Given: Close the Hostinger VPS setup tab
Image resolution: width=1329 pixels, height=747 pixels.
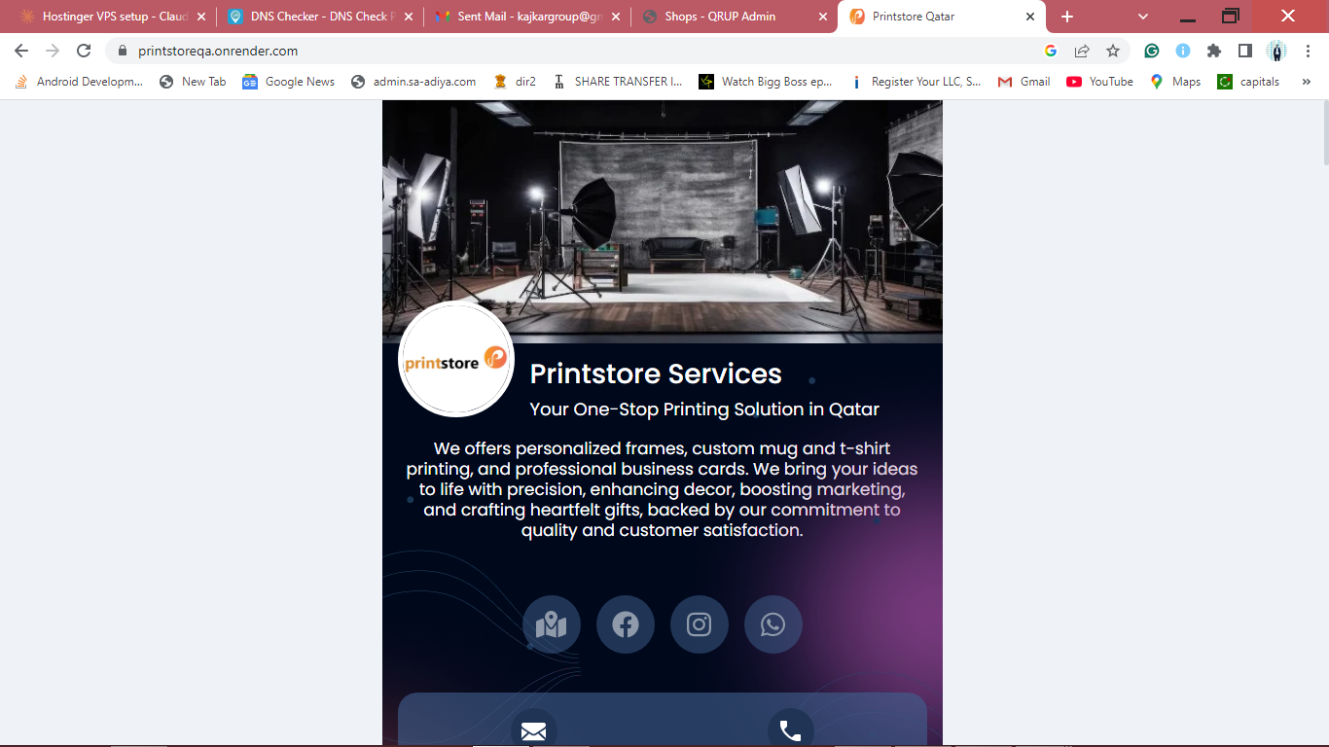Looking at the screenshot, I should tap(201, 17).
